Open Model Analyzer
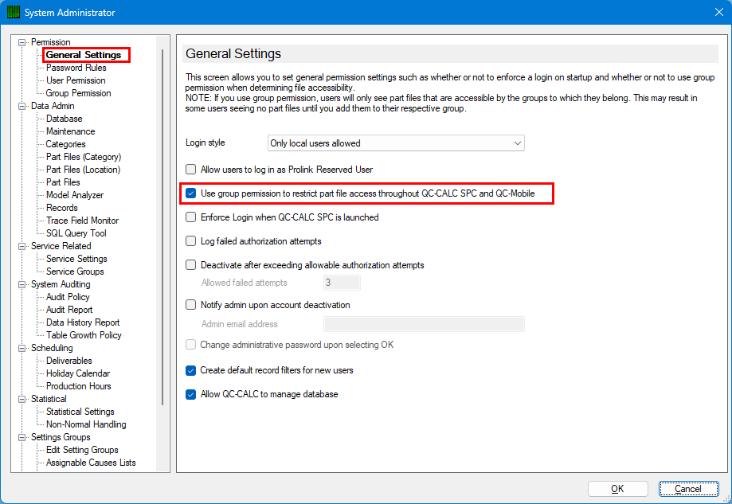Screen dimensions: 732x504 (x=75, y=195)
